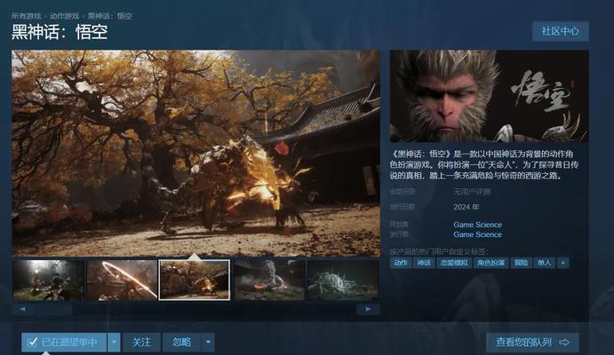
Task: Open the 角色扮演 tag
Action: click(491, 263)
